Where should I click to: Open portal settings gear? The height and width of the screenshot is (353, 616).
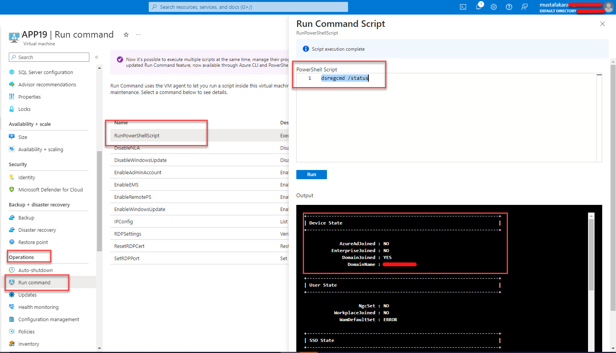494,7
